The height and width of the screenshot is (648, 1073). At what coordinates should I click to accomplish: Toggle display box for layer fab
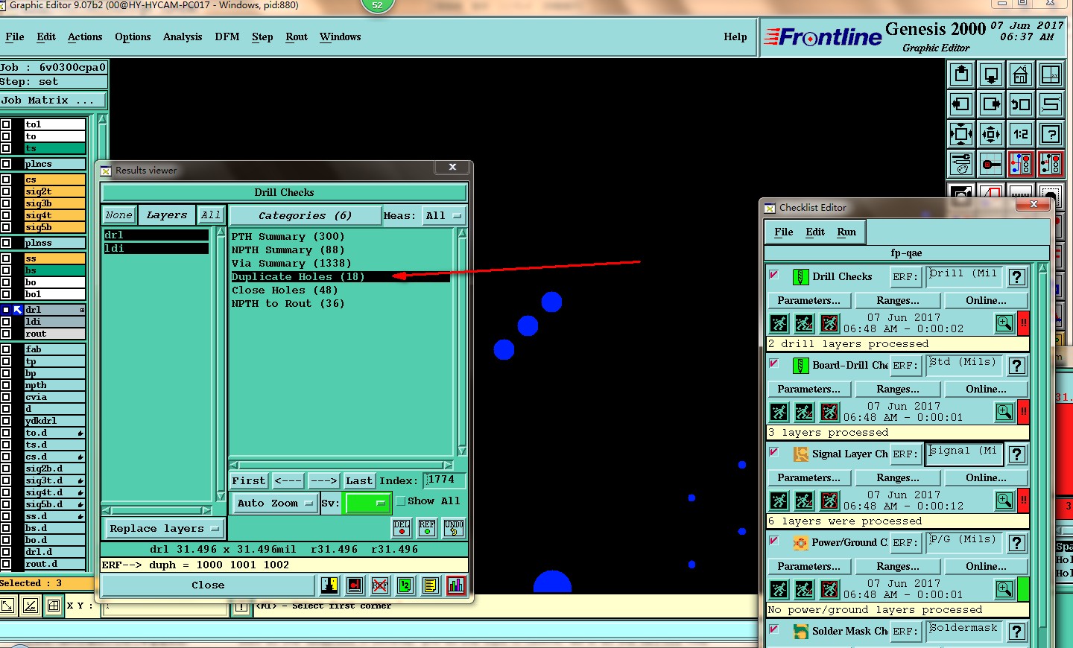coord(6,349)
